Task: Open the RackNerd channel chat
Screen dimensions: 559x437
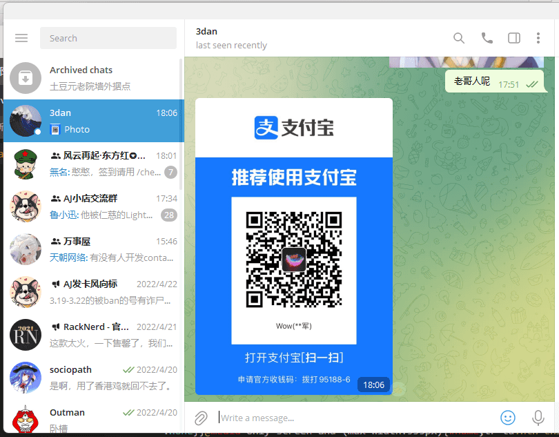Action: [93, 335]
